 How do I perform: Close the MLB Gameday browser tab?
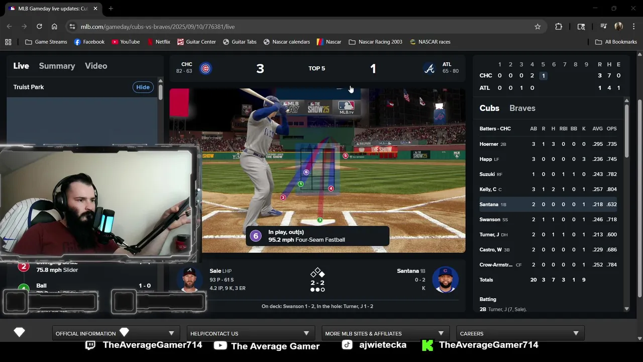point(95,9)
